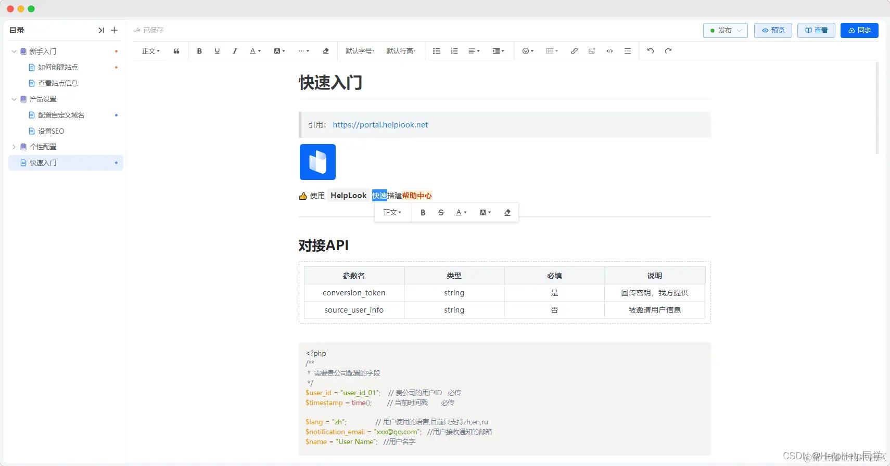890x466 pixels.
Task: Open the emoji picker
Action: pos(528,51)
